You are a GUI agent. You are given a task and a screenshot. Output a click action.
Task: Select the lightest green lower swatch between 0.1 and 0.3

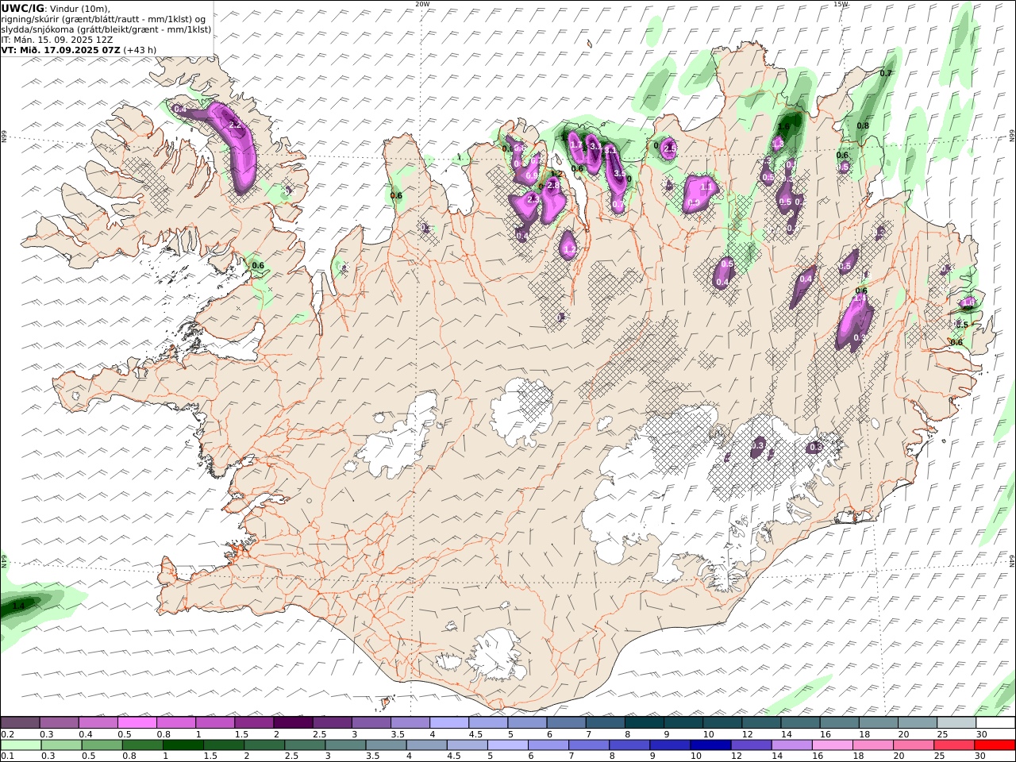[x=21, y=745]
